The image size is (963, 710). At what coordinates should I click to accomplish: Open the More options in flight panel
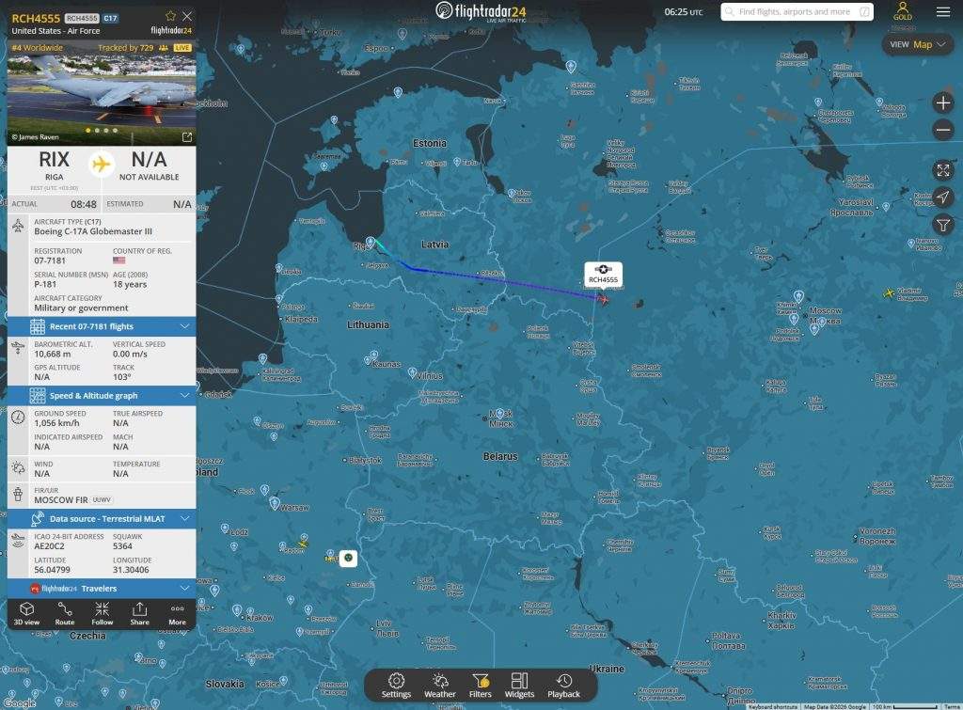point(178,613)
